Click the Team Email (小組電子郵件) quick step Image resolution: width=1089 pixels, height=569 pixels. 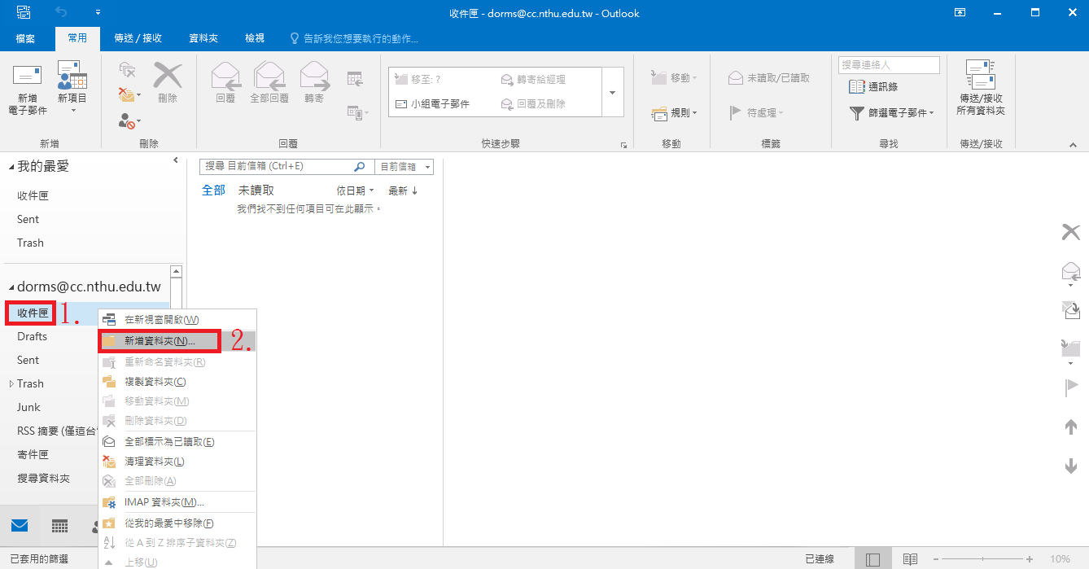(440, 104)
